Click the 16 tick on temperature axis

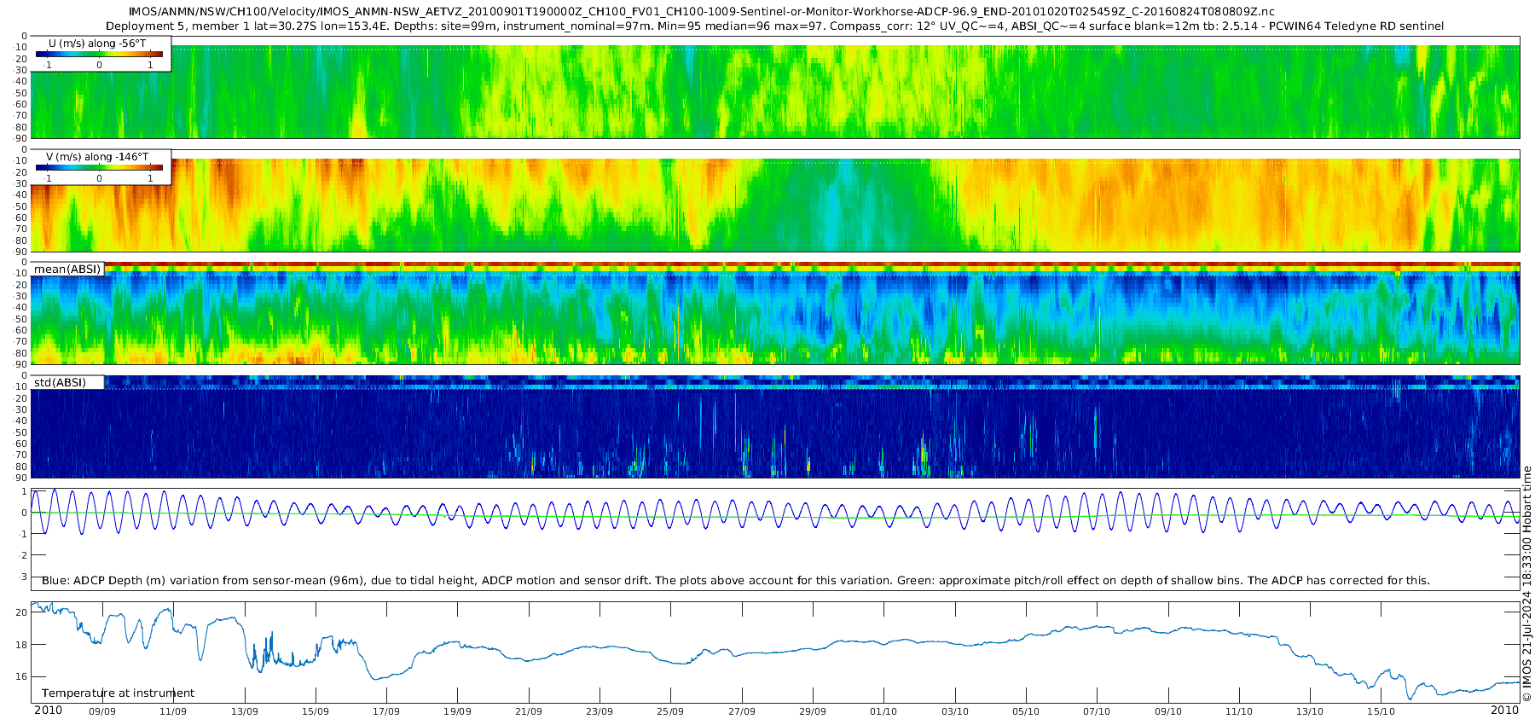click(x=22, y=676)
